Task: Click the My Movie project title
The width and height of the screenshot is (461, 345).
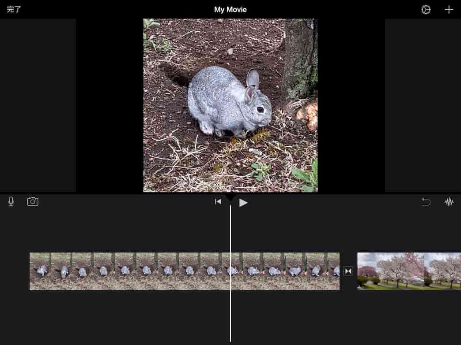Action: [230, 10]
